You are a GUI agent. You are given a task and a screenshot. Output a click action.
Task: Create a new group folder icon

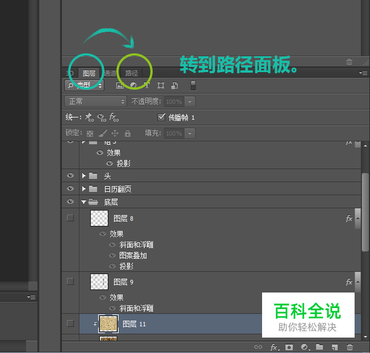[319, 347]
